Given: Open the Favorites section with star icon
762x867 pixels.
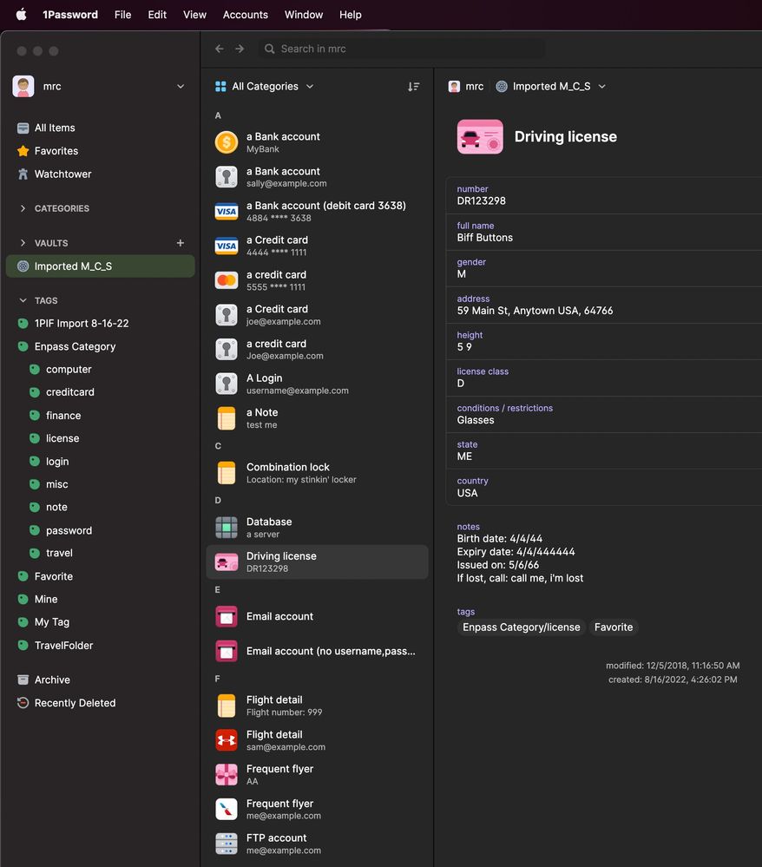Looking at the screenshot, I should (56, 151).
